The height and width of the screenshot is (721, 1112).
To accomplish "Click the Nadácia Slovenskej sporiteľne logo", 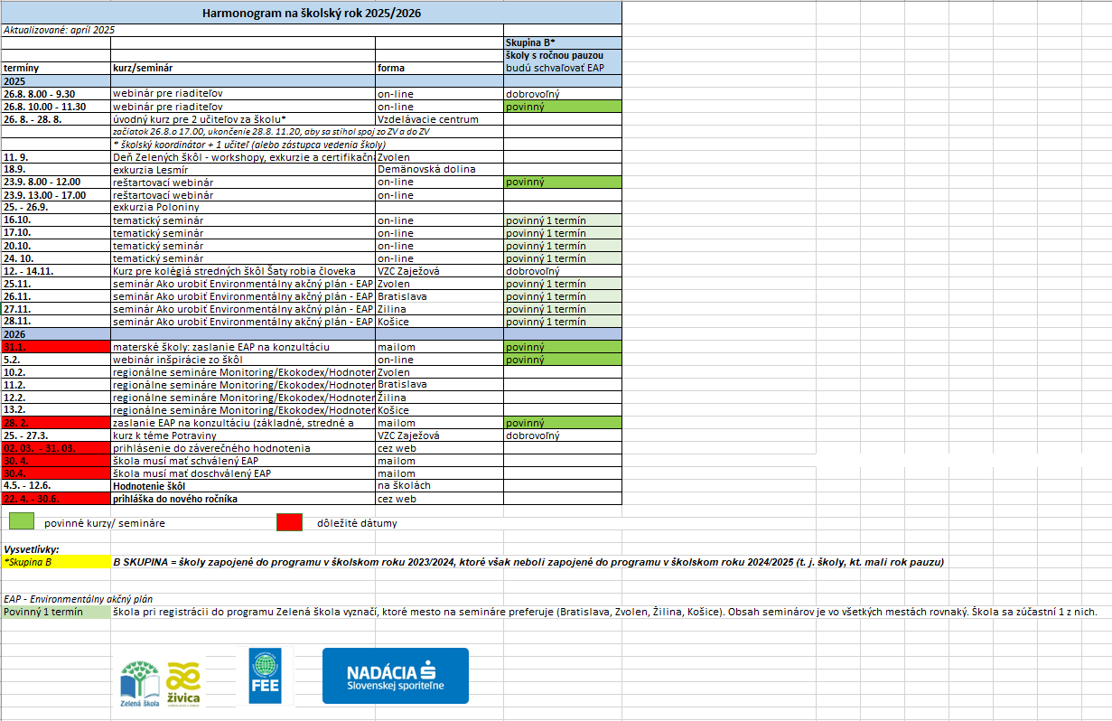I will click(396, 676).
